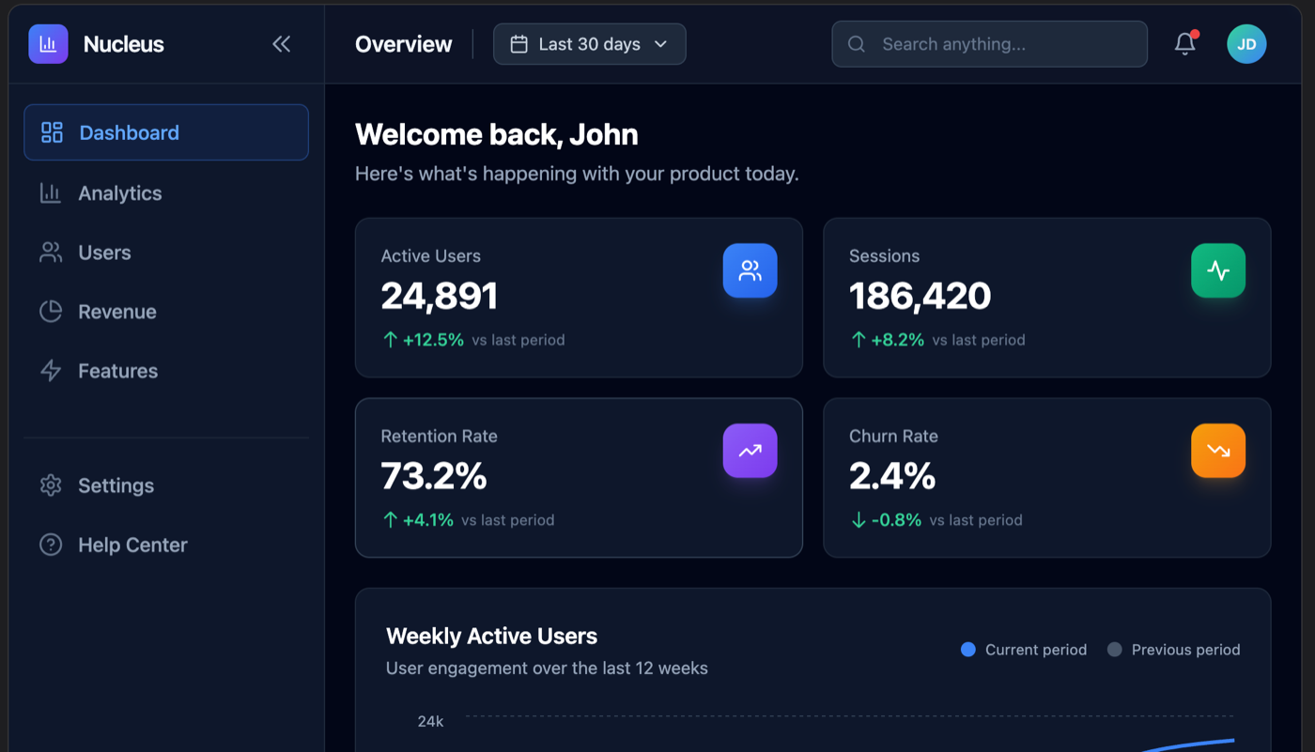Screen dimensions: 1315x752
Task: Click the green Sessions pulse icon
Action: coord(1218,270)
